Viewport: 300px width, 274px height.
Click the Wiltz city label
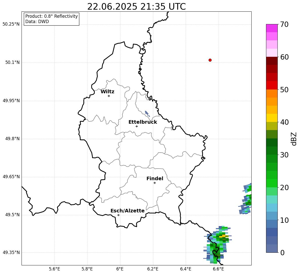click(107, 92)
